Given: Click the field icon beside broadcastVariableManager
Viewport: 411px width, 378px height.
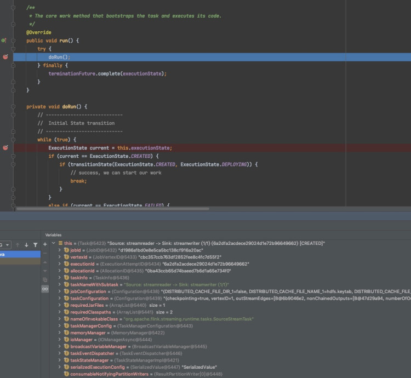Looking at the screenshot, I should point(66,347).
